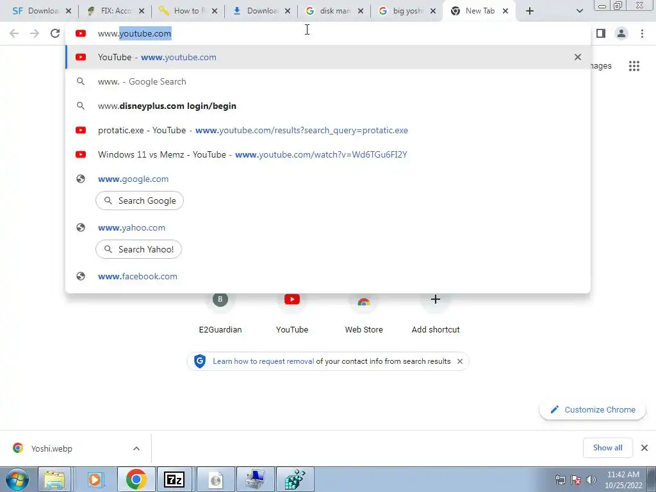Click the Search Google chip
This screenshot has width=656, height=492.
pyautogui.click(x=139, y=201)
